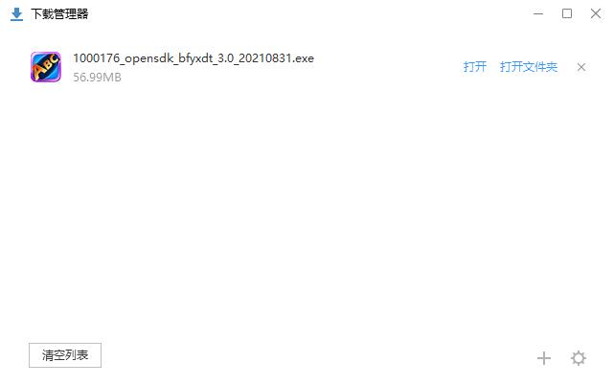Screen dimensions: 614x385
Task: Click the gap between 打开 and 打开文件夹 links
Action: click(x=493, y=67)
